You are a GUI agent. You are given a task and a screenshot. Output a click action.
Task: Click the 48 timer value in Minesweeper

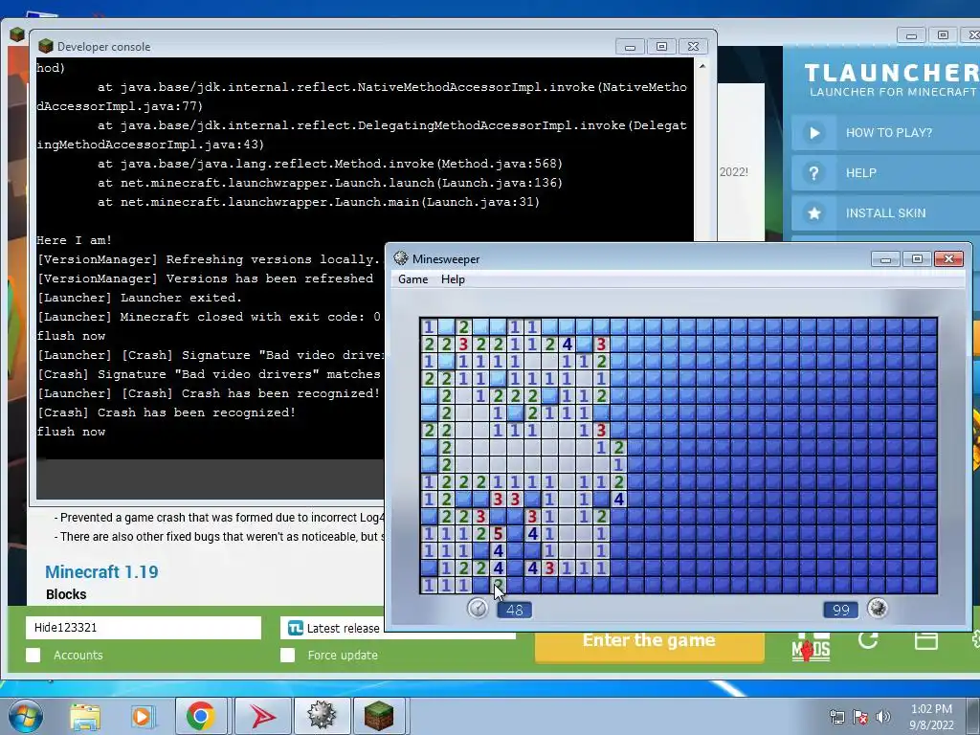tap(514, 610)
